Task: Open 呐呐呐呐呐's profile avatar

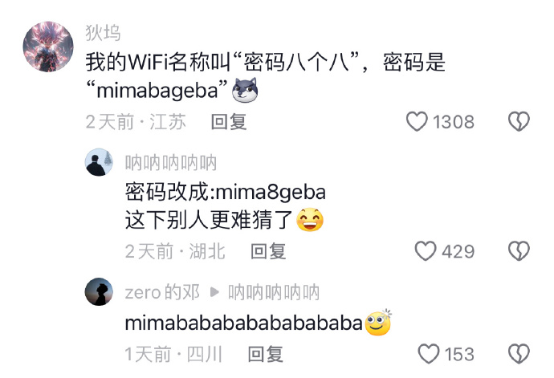Action: coord(99,162)
